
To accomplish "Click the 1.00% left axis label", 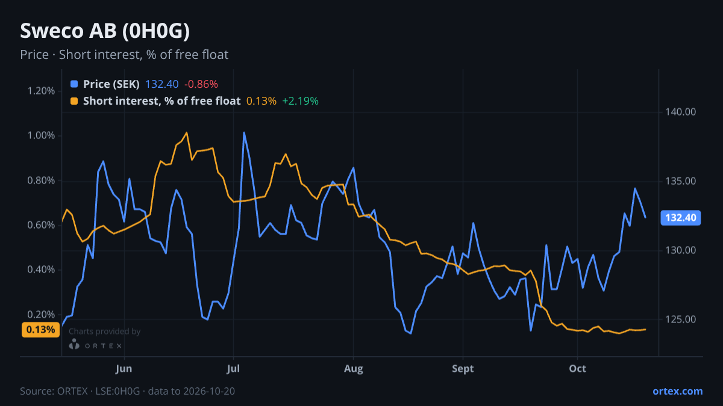I will (x=41, y=136).
